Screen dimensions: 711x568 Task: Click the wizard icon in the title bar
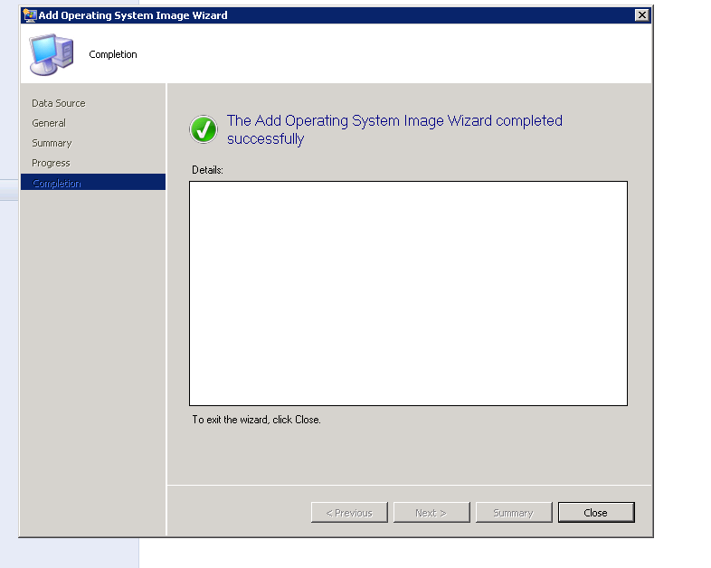[x=29, y=15]
